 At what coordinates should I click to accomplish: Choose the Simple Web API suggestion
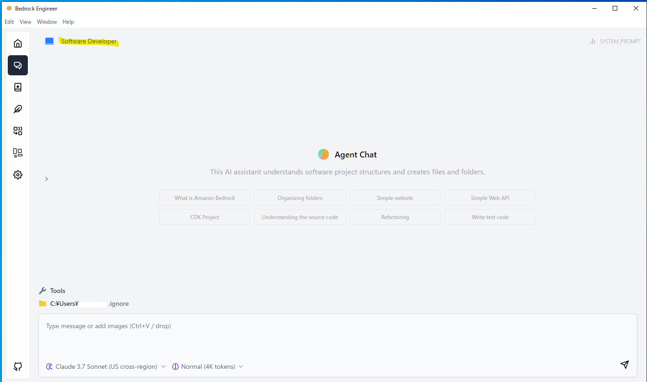[490, 198]
